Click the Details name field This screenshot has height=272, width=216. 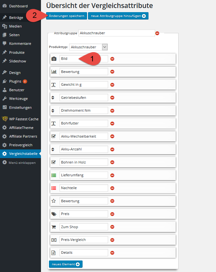[84, 253]
